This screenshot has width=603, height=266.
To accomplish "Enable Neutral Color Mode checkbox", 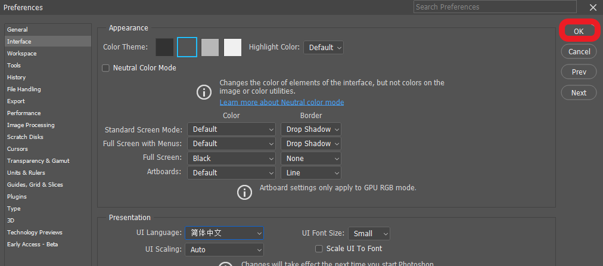I will [105, 68].
